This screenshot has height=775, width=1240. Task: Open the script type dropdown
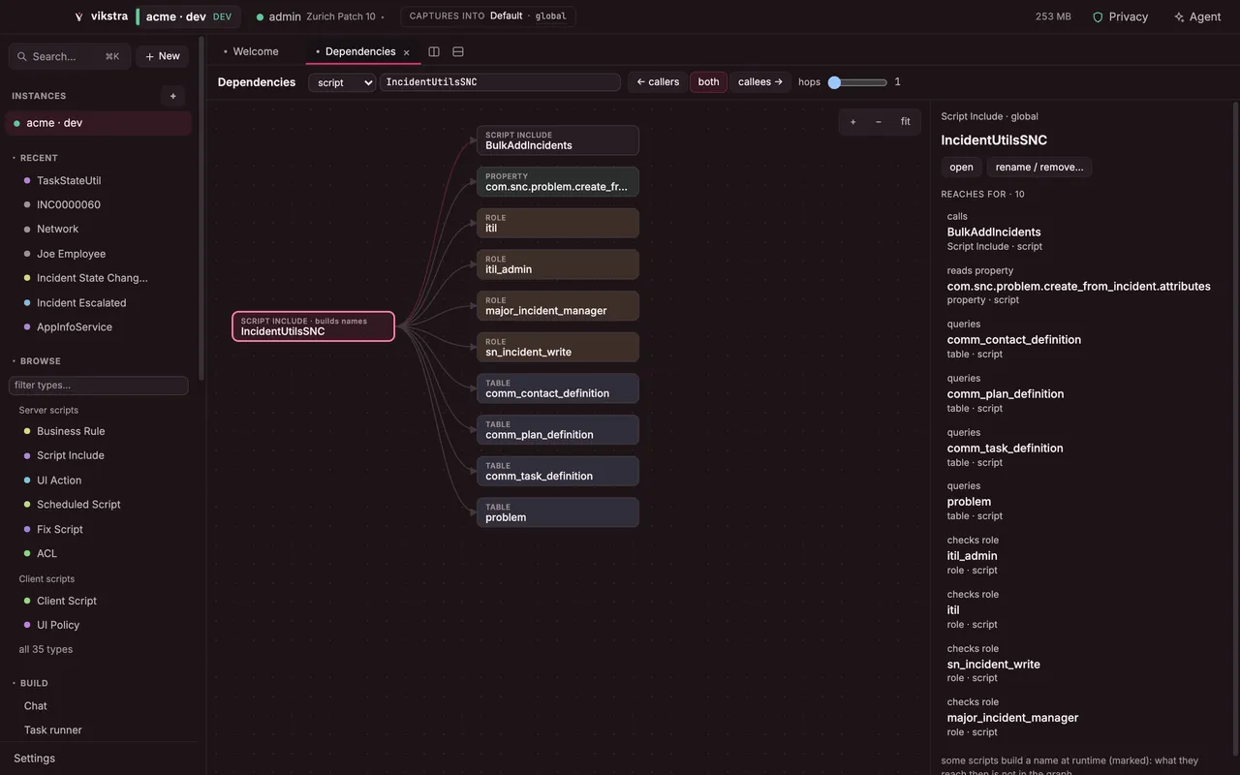click(x=342, y=82)
